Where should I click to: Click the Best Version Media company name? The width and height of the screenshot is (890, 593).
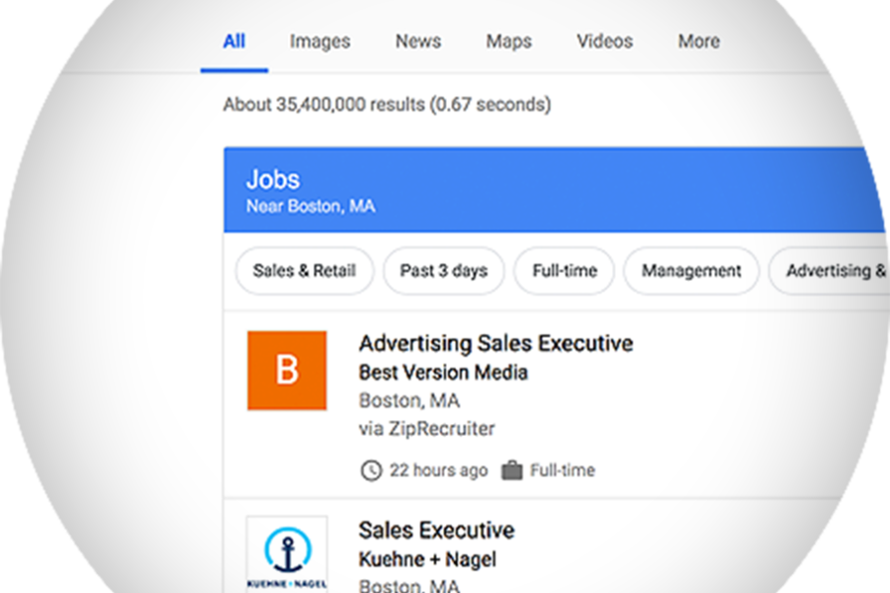[x=443, y=373]
